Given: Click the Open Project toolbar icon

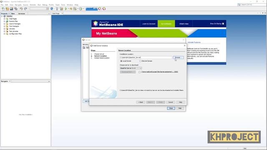Looking at the screenshot, I should click(x=11, y=9).
